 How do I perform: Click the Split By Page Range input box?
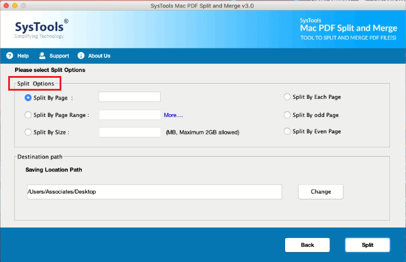tap(129, 115)
